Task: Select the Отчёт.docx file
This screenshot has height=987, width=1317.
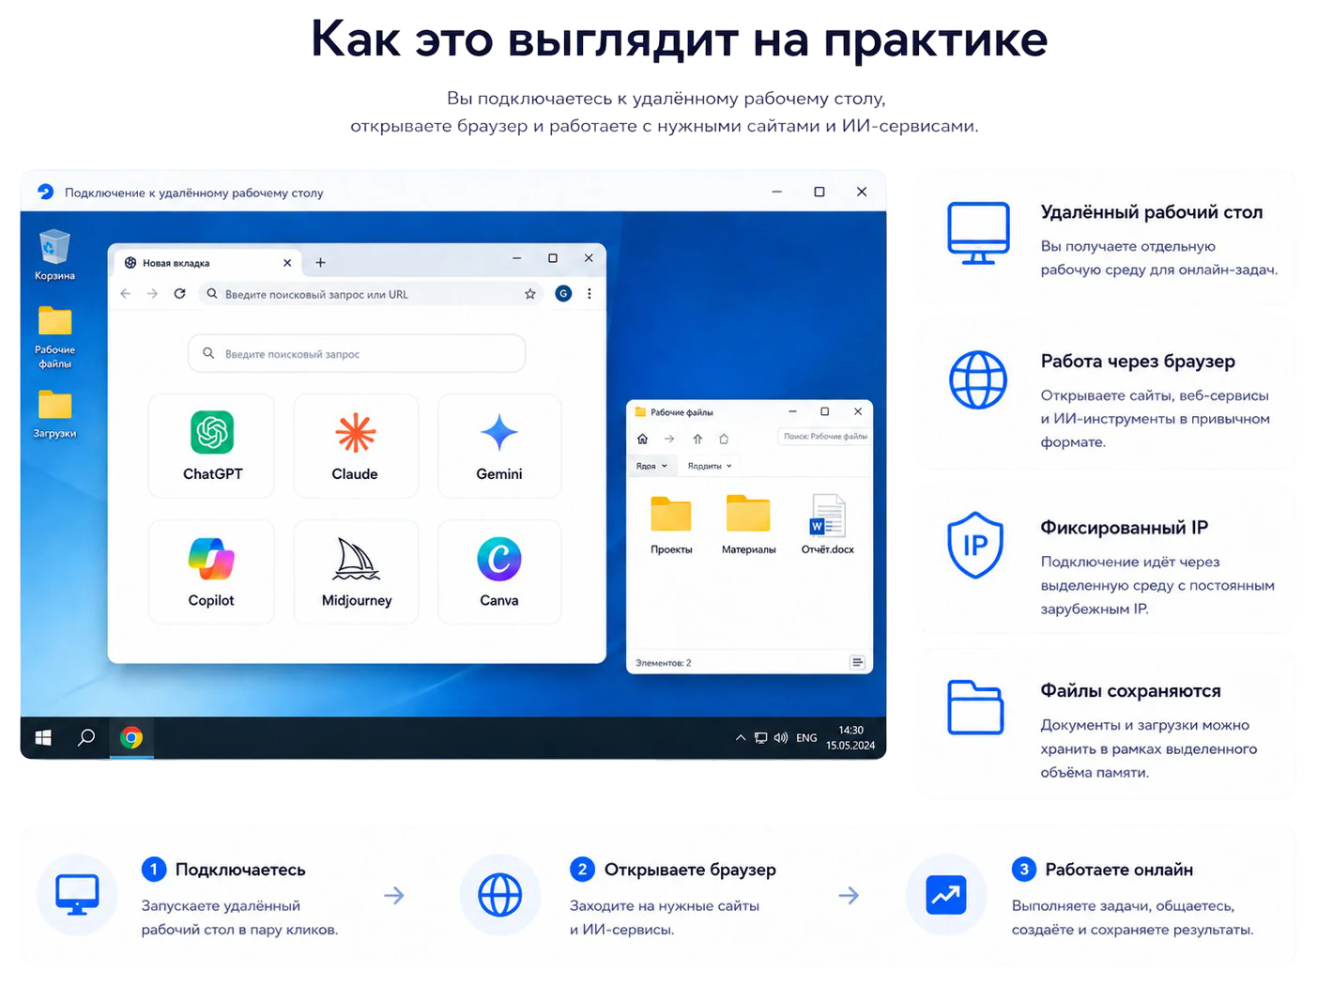Action: 827,525
